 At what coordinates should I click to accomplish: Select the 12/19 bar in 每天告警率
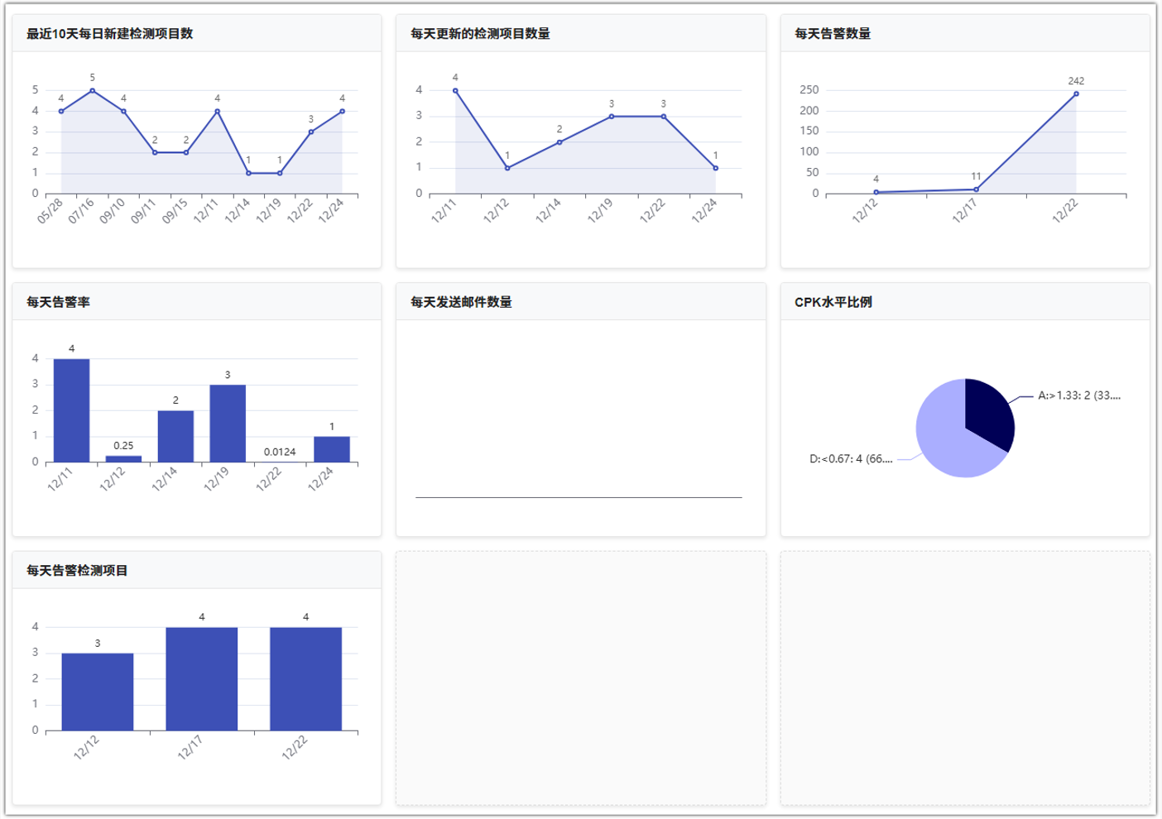coord(228,424)
